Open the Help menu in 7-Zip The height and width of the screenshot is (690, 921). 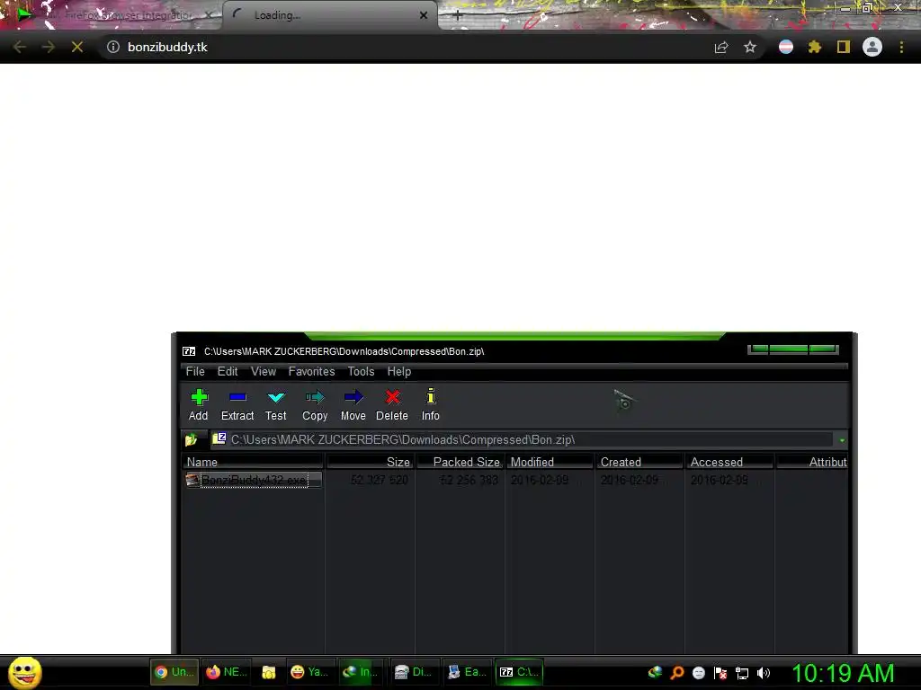point(398,371)
